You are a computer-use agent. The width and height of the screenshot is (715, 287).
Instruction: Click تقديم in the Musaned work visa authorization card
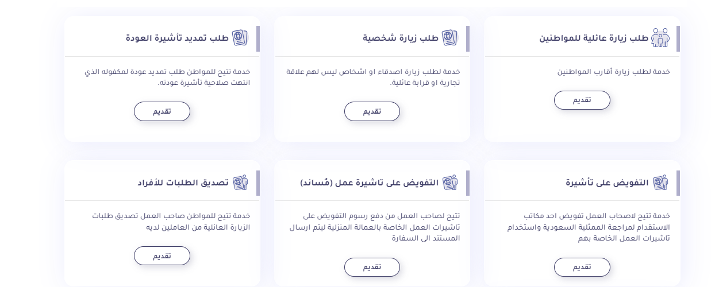[x=372, y=267]
